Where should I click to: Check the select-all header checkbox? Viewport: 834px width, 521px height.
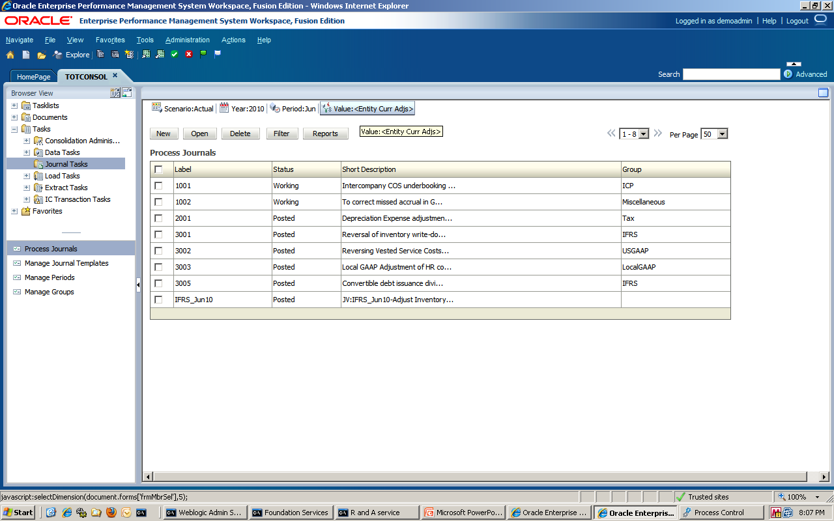158,169
